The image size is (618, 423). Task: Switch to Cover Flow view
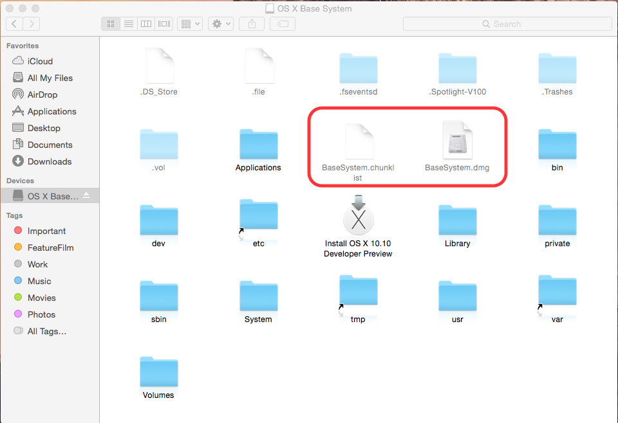164,24
